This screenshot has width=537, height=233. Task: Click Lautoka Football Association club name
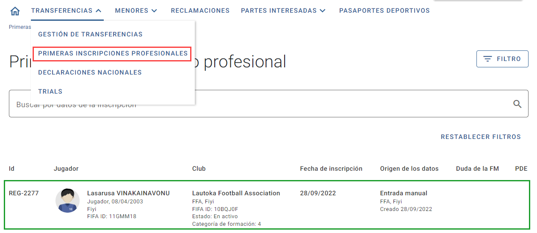[x=236, y=193]
